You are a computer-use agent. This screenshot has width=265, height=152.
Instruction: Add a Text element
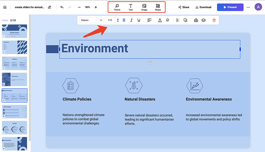click(x=131, y=7)
